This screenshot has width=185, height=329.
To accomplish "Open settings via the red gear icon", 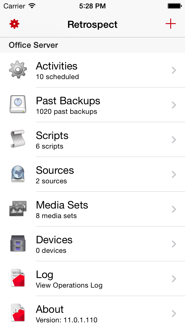I will [14, 24].
